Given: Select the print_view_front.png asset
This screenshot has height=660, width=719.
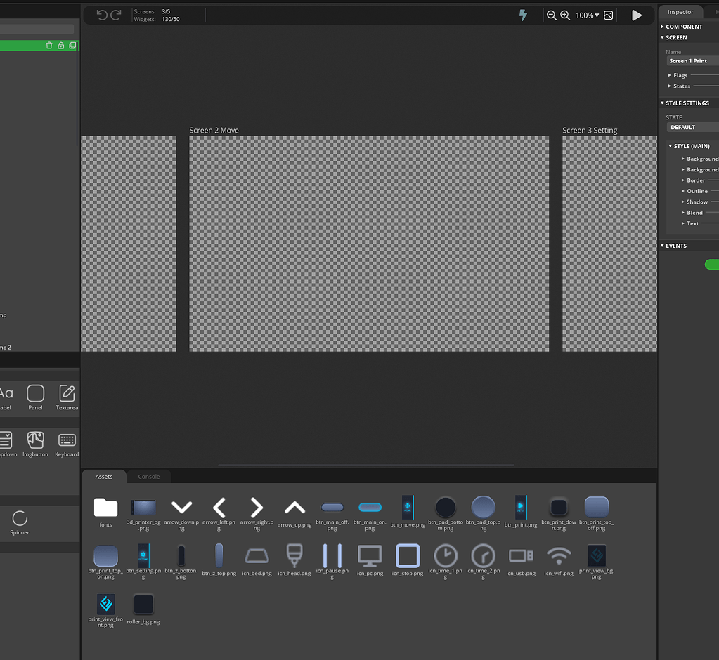Looking at the screenshot, I should pos(105,610).
